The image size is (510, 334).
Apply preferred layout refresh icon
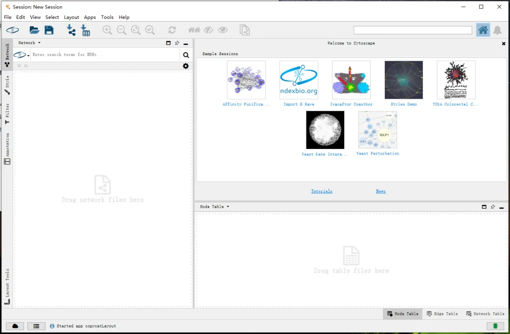tap(172, 30)
